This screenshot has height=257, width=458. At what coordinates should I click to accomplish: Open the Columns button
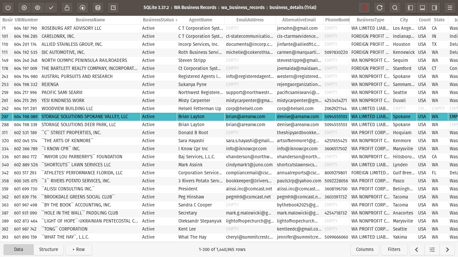365,249
